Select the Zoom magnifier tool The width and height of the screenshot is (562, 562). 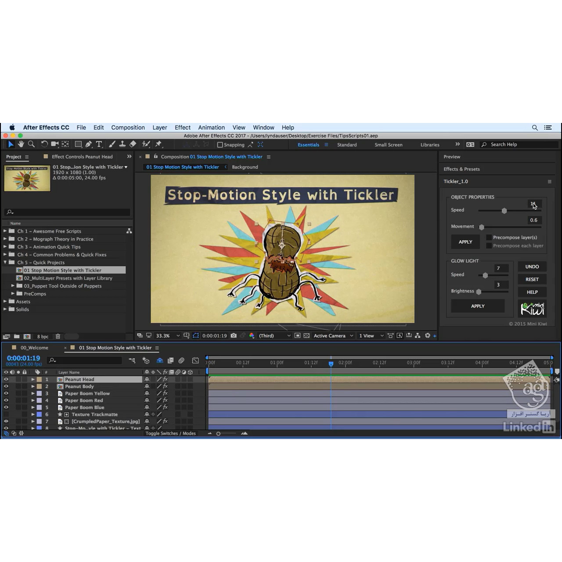[x=31, y=144]
